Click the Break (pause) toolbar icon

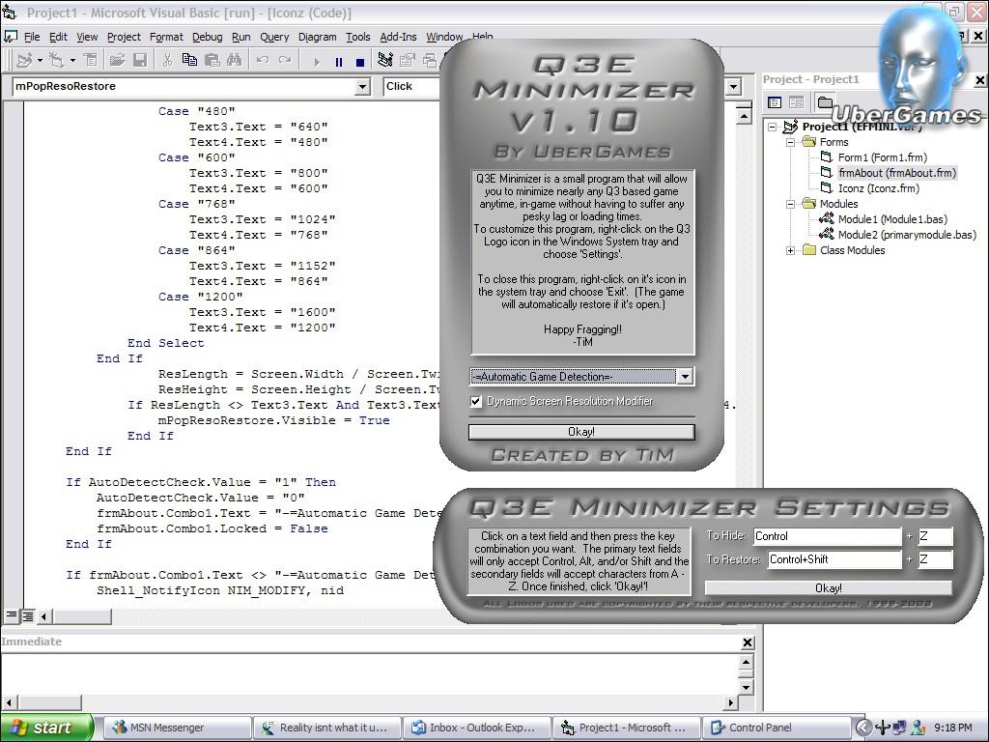point(338,61)
